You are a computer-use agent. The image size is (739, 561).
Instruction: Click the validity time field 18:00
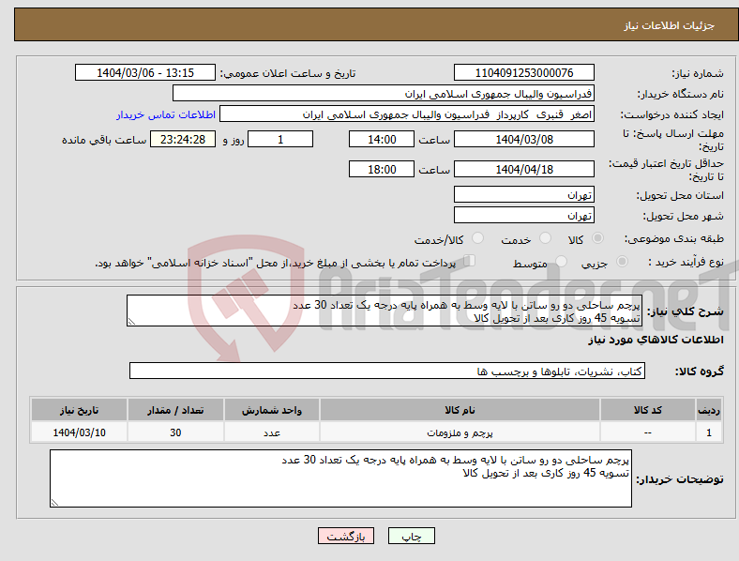point(382,169)
